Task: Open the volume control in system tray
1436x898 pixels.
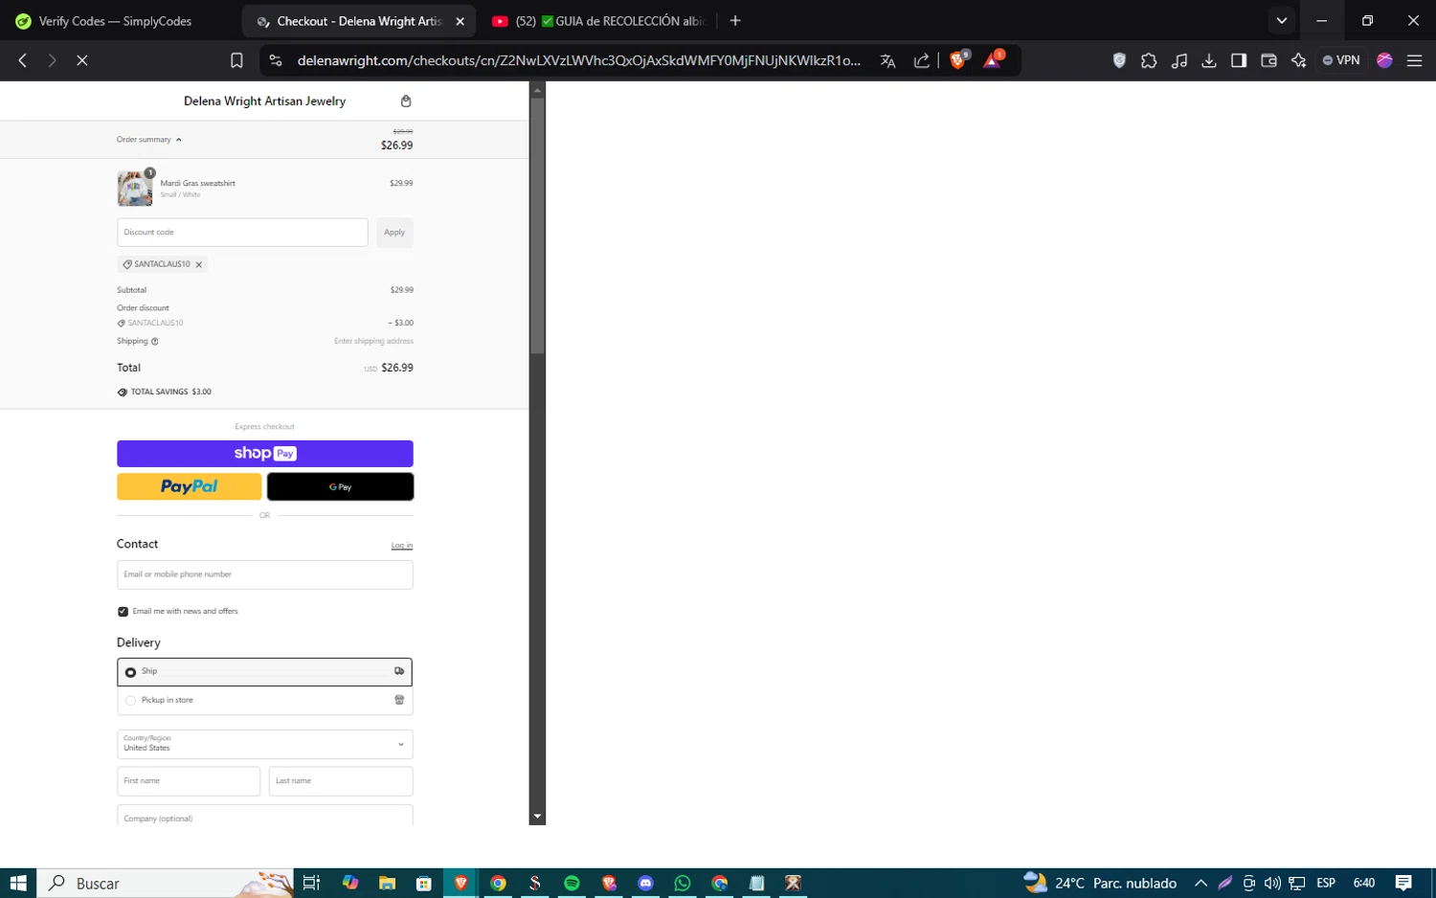Action: pyautogui.click(x=1272, y=883)
